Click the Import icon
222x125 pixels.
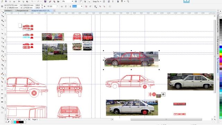(50, 1)
